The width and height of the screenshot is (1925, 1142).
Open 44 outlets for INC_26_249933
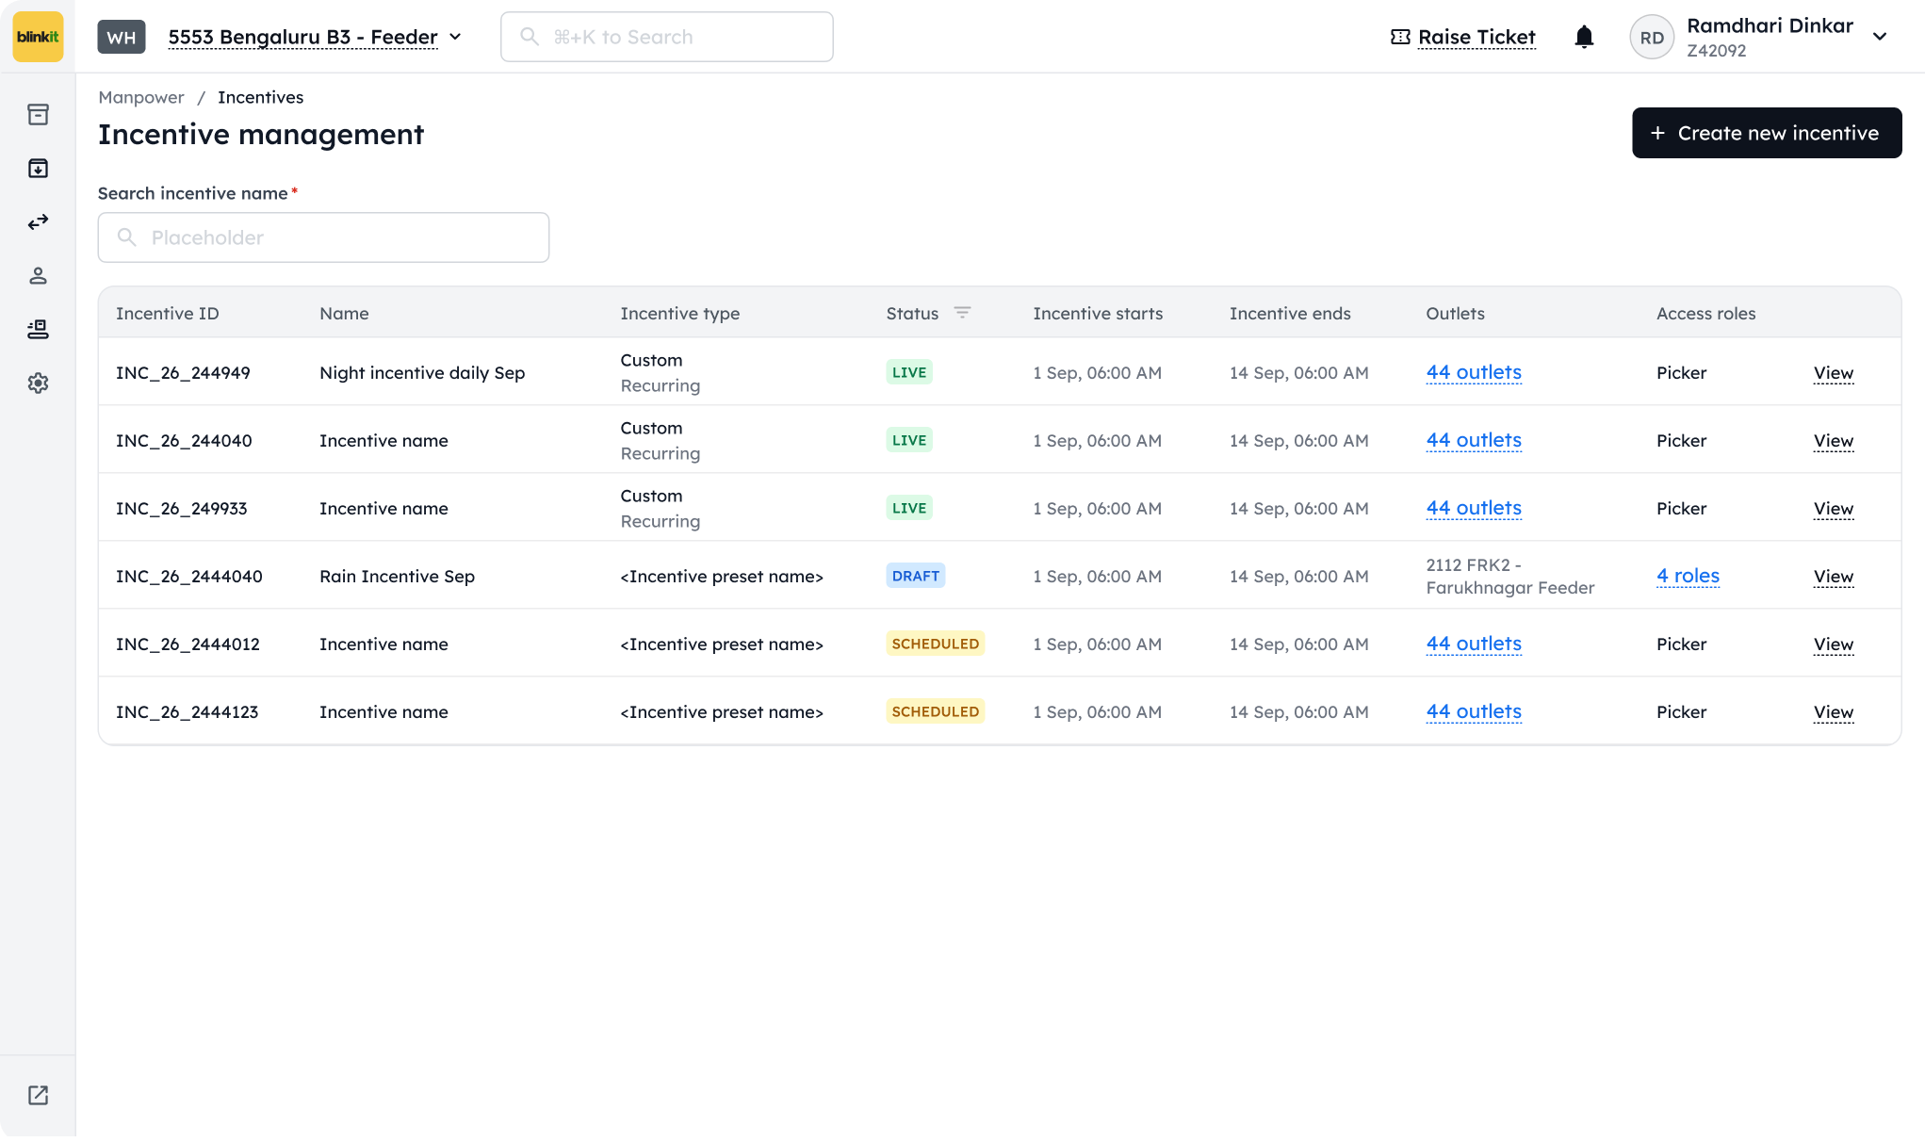1474,508
